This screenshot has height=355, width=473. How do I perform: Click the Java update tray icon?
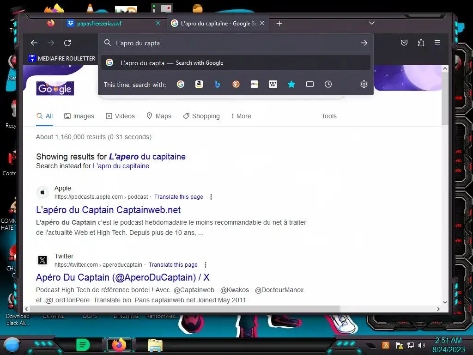tap(386, 345)
